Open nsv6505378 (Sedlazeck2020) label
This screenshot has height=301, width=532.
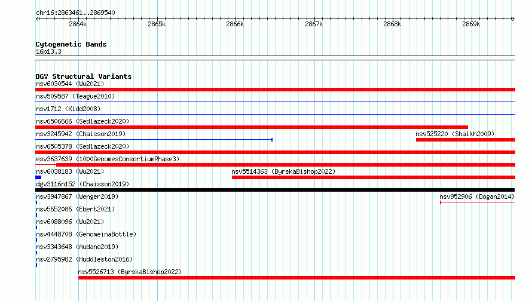(x=82, y=146)
